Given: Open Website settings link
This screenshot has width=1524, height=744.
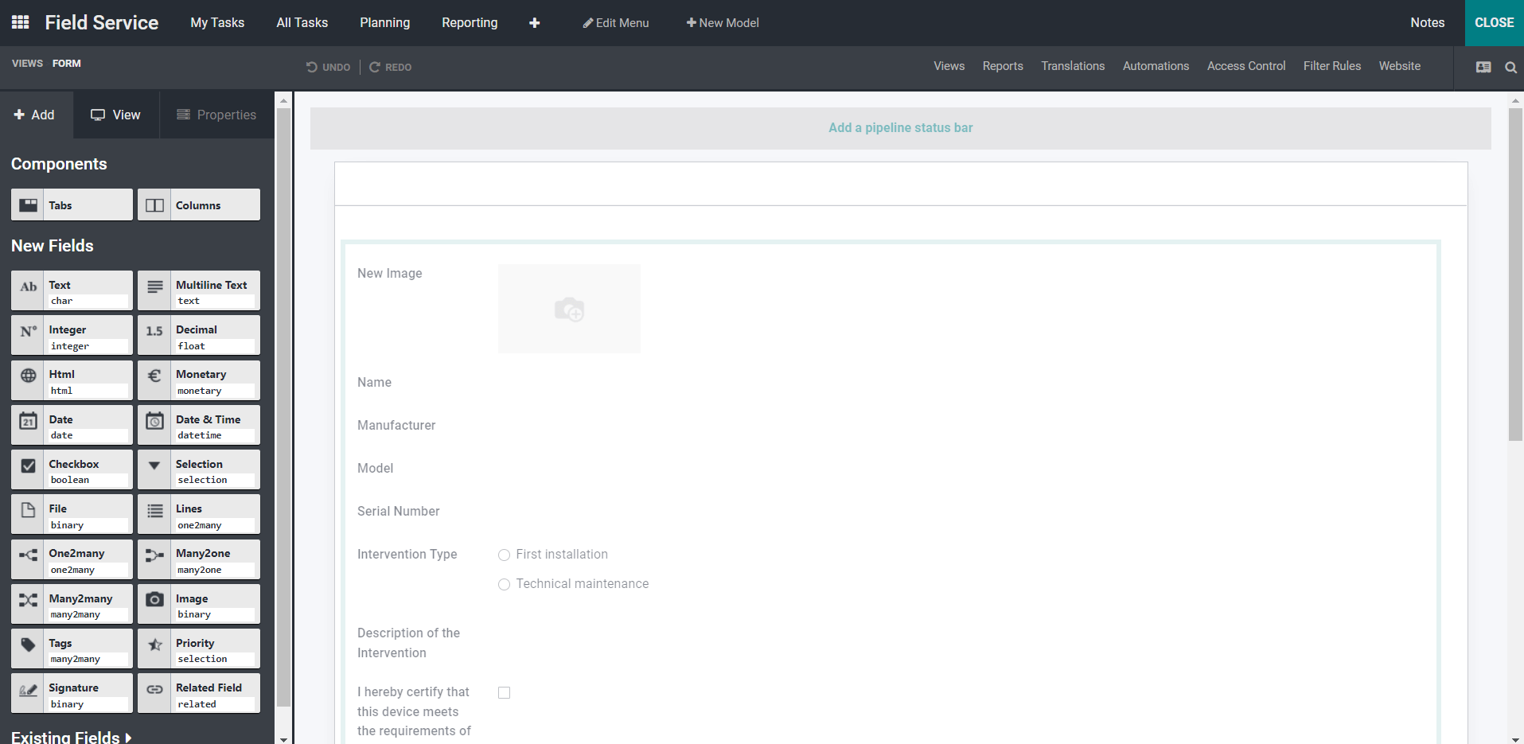Looking at the screenshot, I should pos(1400,66).
